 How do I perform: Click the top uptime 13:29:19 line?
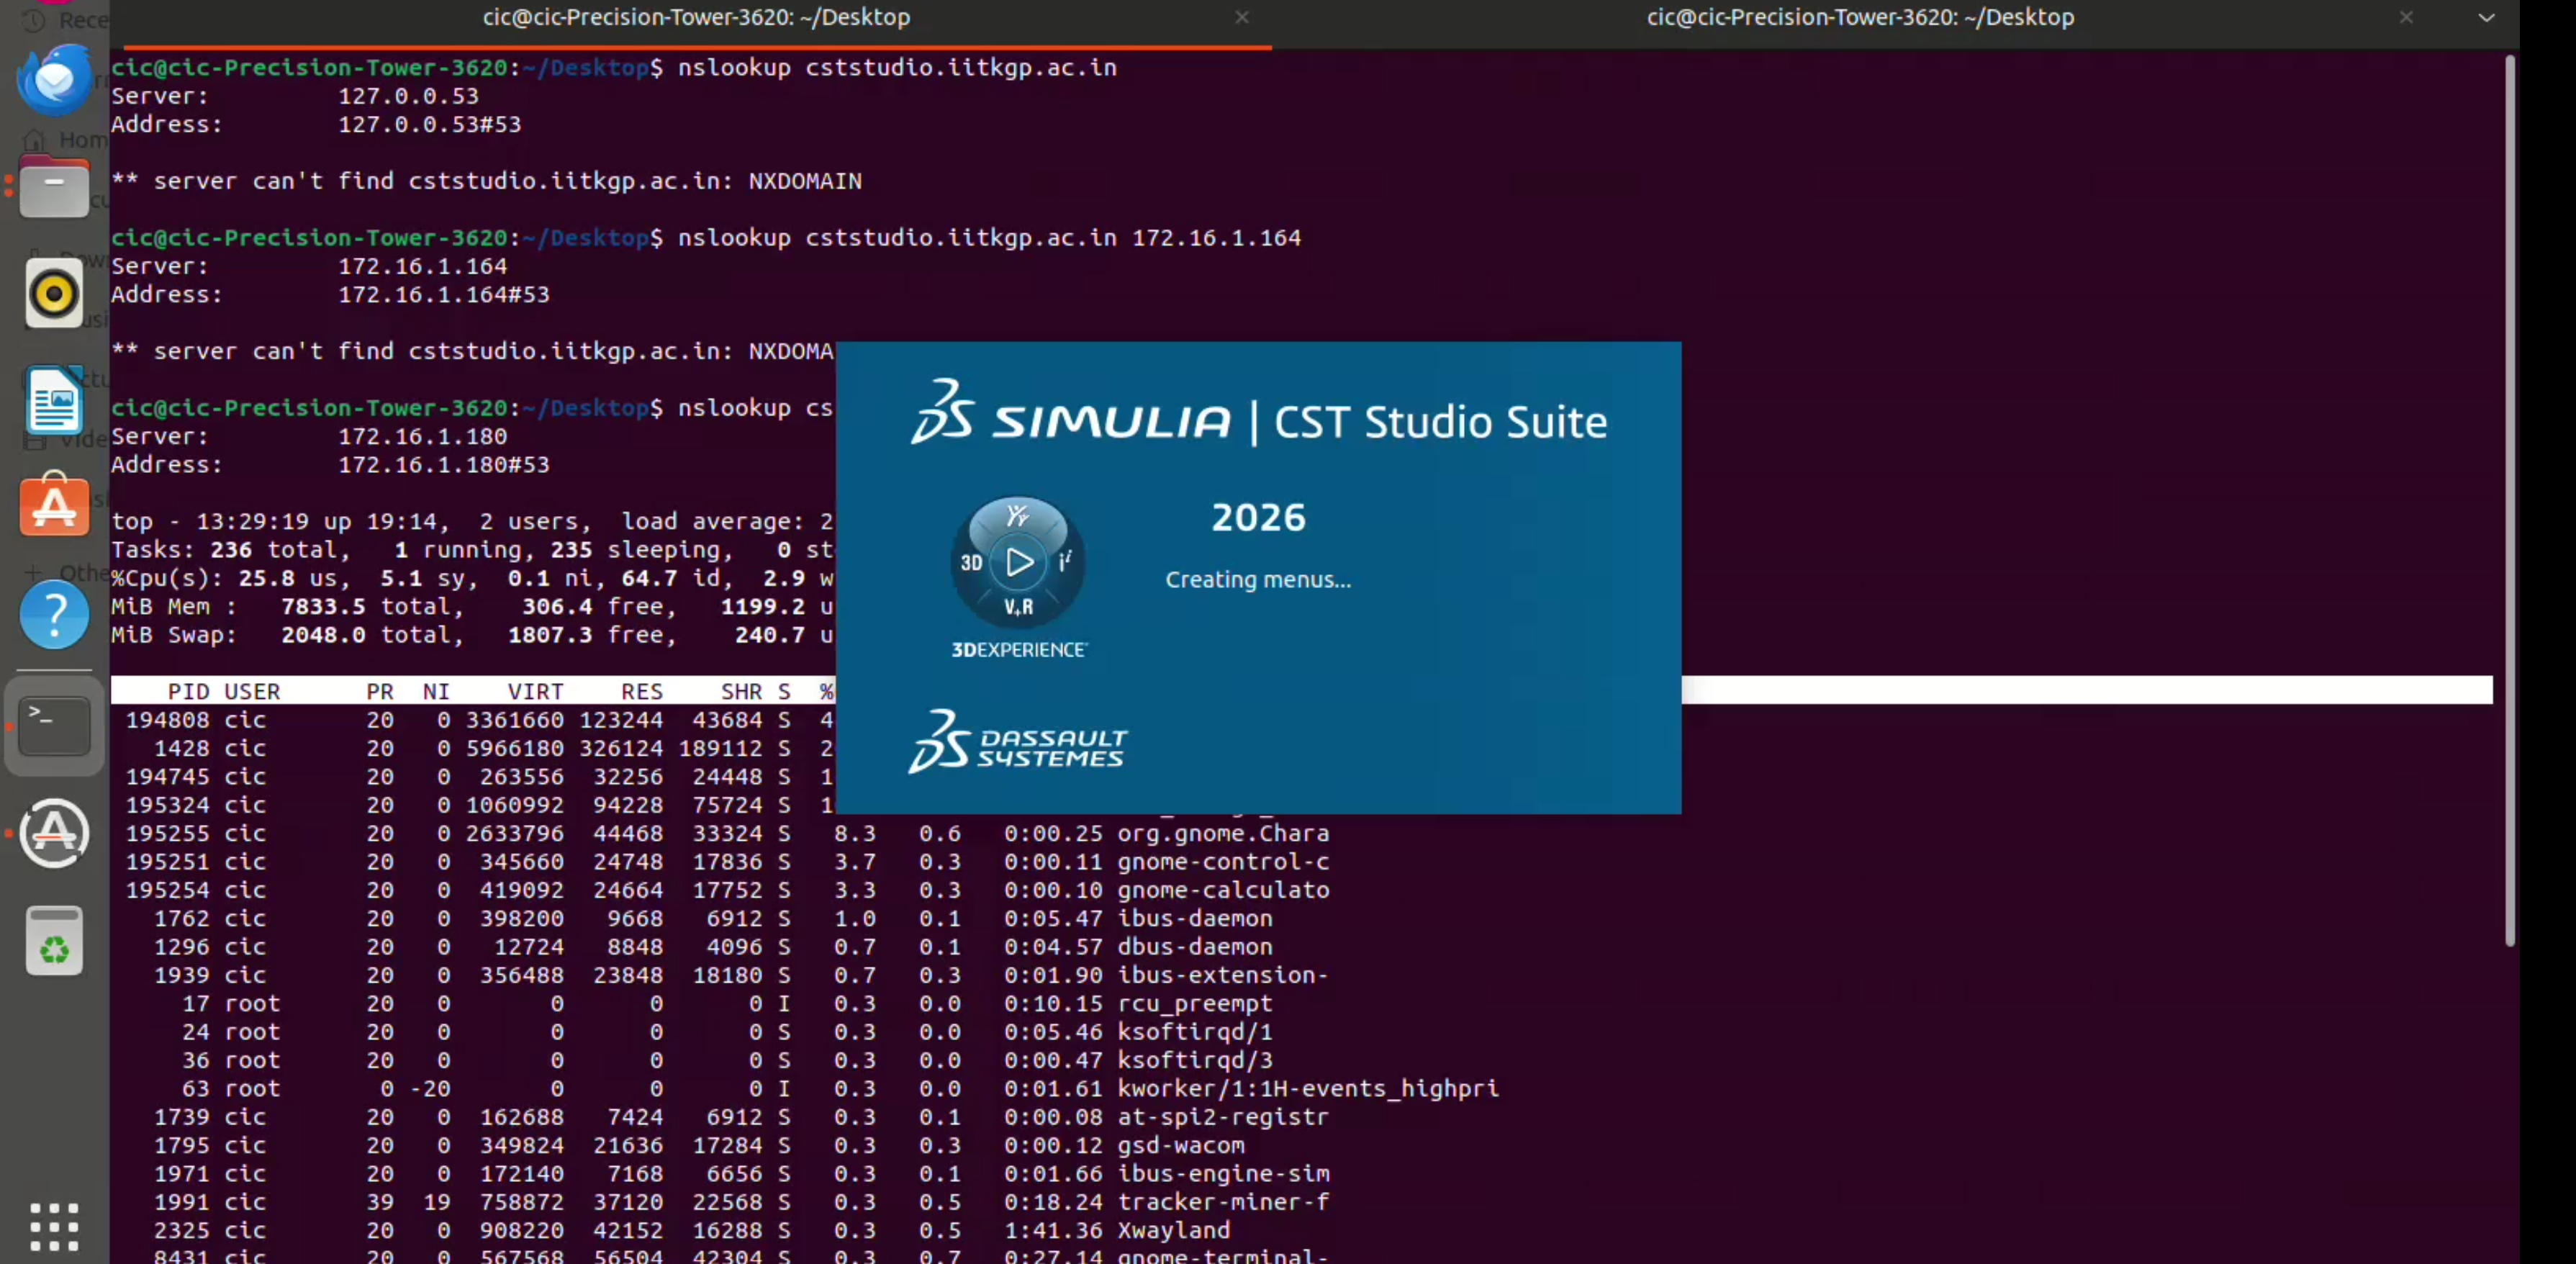pyautogui.click(x=472, y=521)
